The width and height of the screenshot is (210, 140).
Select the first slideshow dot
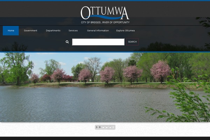[100, 127]
